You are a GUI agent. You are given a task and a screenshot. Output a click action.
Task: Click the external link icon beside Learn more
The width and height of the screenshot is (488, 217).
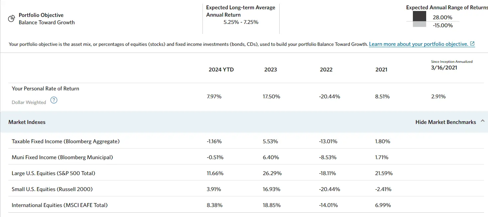[472, 44]
